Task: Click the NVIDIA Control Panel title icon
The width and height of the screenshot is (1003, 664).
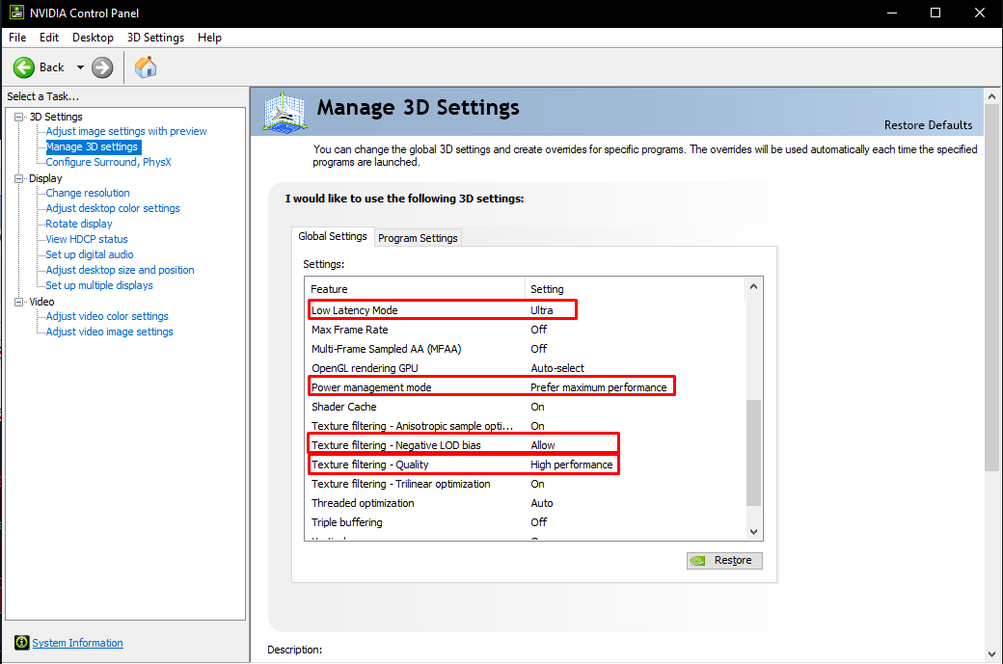Action: pos(14,13)
